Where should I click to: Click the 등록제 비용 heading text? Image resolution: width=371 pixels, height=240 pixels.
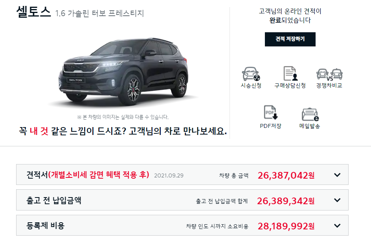pos(46,225)
